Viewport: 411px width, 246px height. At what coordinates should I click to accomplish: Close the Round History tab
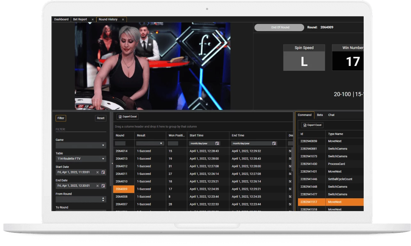pyautogui.click(x=123, y=20)
